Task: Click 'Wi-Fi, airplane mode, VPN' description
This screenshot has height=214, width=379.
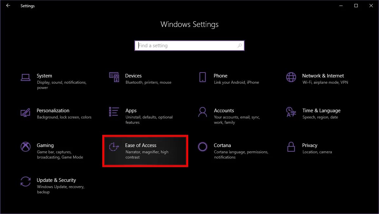Action: 325,82
